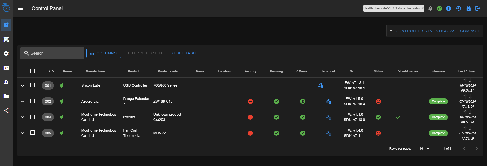Open the Scenes page in sidebar

click(x=6, y=68)
